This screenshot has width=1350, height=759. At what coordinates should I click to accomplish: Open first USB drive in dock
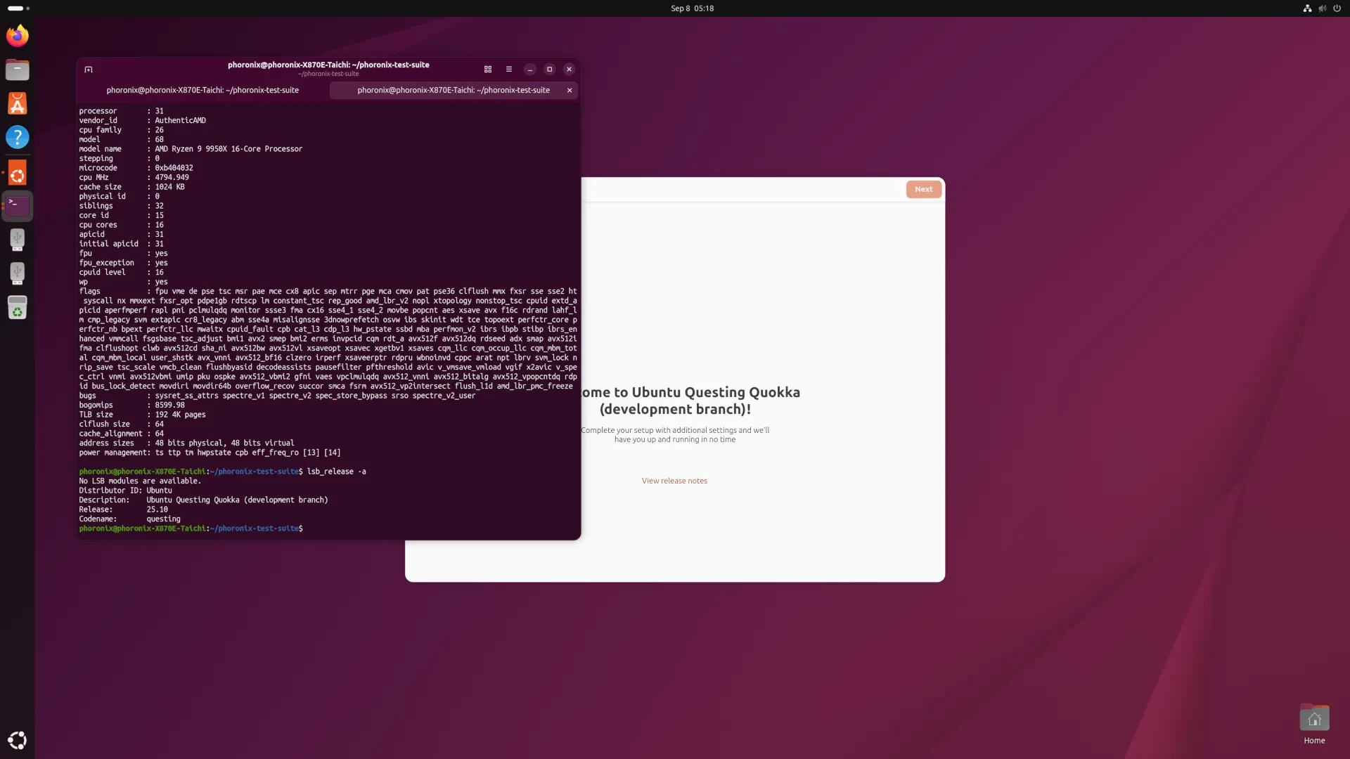click(18, 239)
